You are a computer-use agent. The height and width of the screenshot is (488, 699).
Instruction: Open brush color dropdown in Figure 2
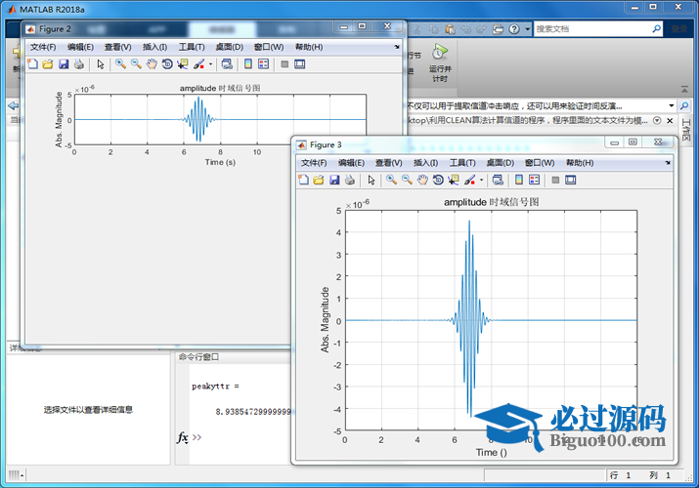click(x=210, y=64)
